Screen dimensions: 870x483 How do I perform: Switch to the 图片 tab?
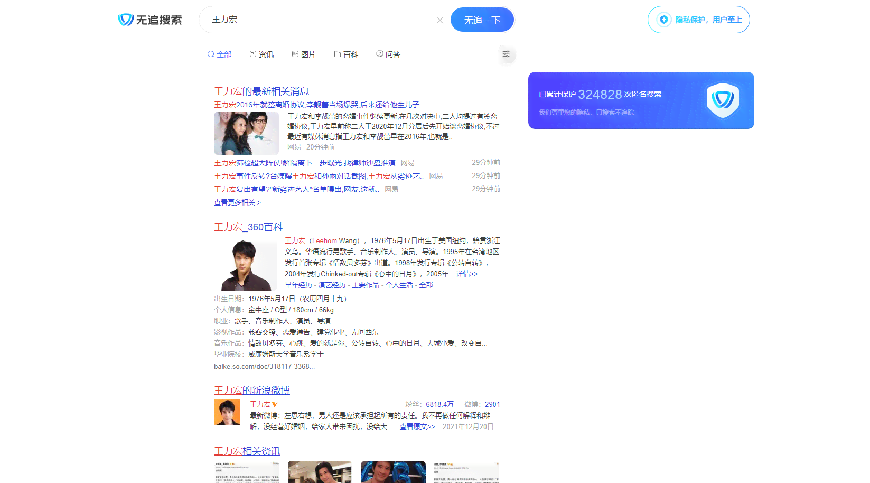tap(304, 54)
